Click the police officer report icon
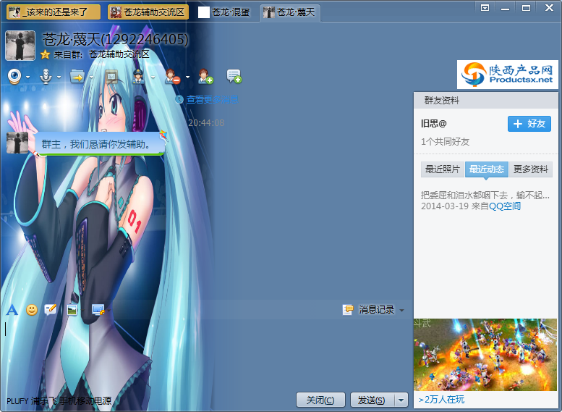The height and width of the screenshot is (412, 562). (139, 77)
